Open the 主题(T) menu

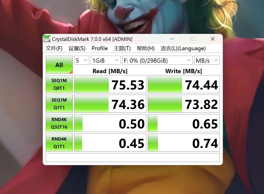click(x=122, y=48)
